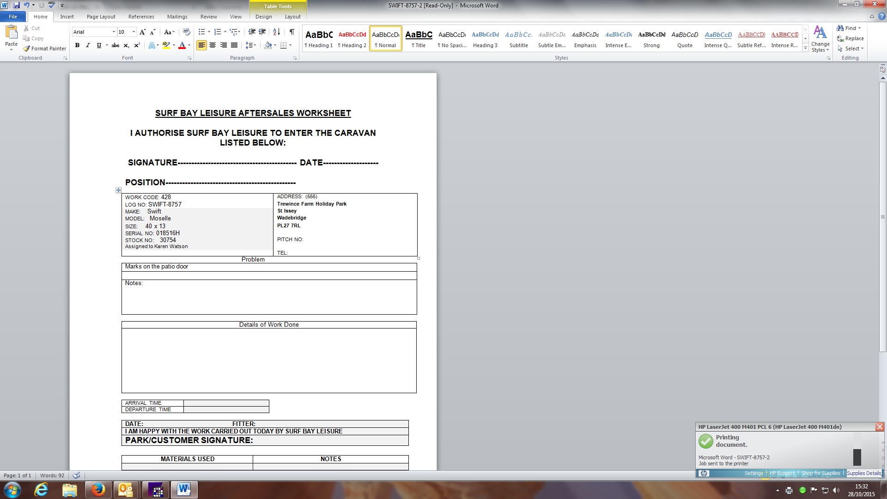Click the Strikethrough abc icon
887x499 pixels.
pyautogui.click(x=115, y=45)
